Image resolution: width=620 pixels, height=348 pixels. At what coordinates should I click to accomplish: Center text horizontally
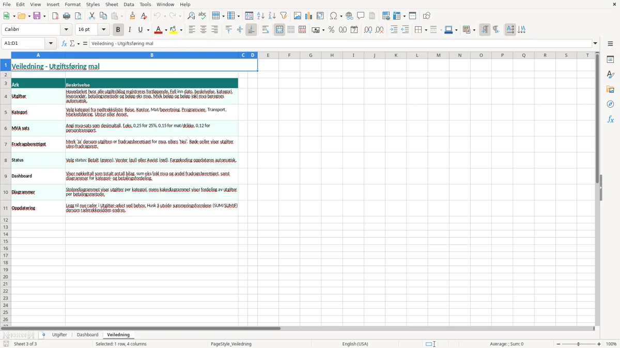tap(204, 30)
